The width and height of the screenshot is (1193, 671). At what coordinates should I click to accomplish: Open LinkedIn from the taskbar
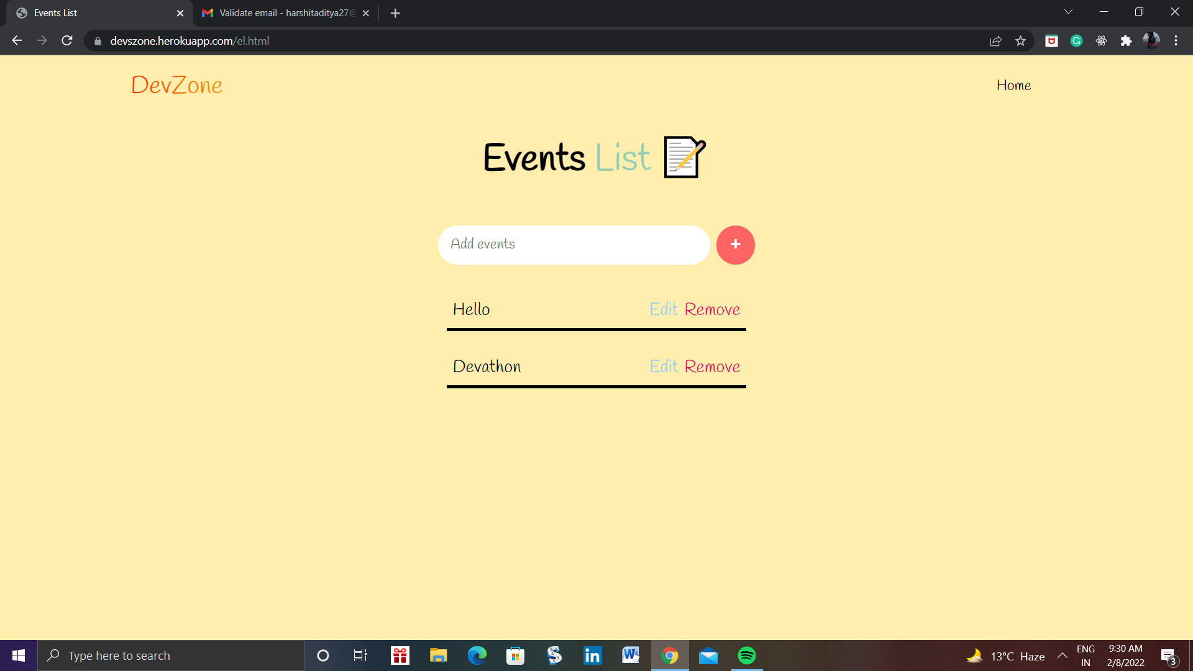[x=592, y=655]
